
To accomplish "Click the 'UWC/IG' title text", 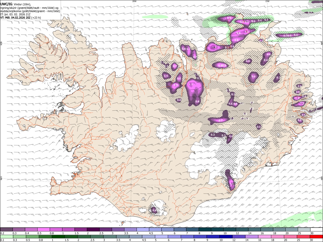I will point(6,4).
